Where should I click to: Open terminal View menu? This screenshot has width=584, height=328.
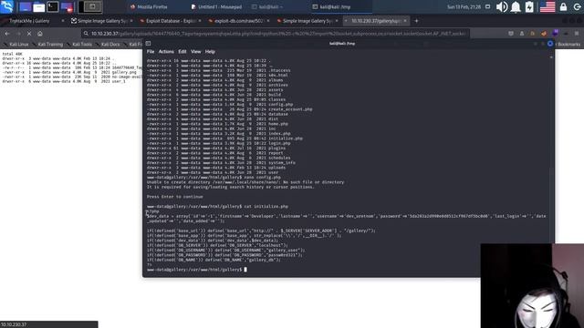[x=196, y=52]
